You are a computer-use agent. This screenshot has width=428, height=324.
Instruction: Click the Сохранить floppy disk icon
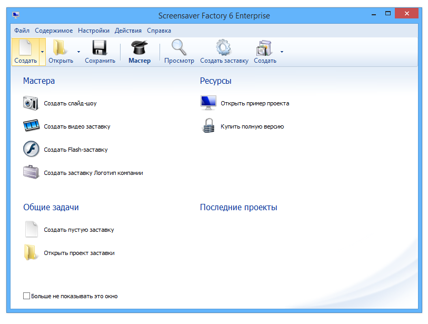[x=98, y=48]
